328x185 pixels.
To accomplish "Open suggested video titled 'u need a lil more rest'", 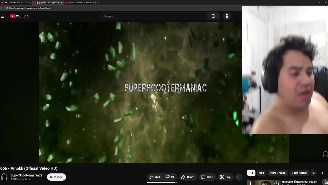I will click(x=299, y=182).
